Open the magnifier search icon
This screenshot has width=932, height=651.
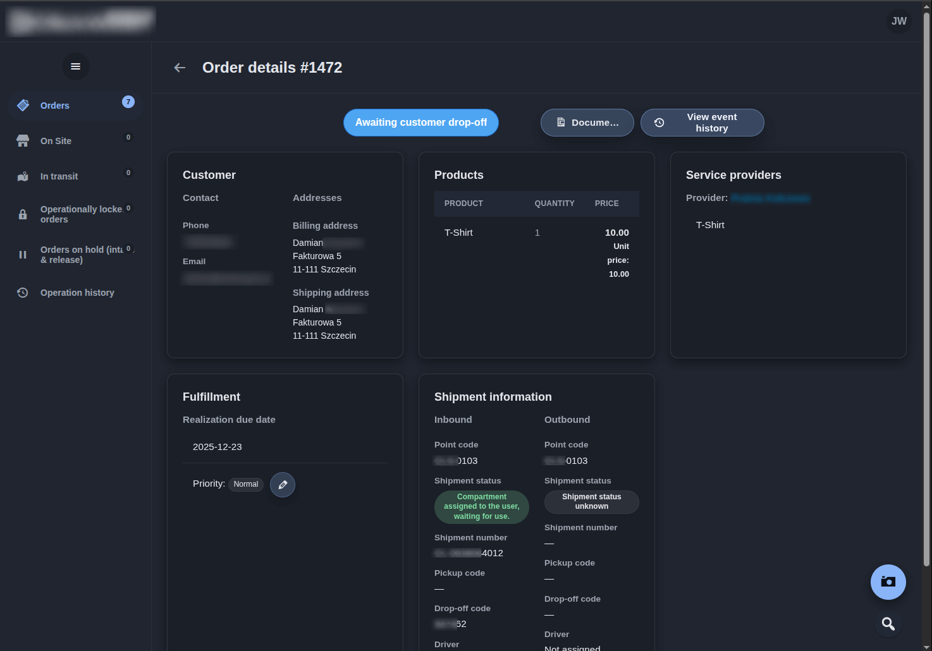[x=888, y=624]
